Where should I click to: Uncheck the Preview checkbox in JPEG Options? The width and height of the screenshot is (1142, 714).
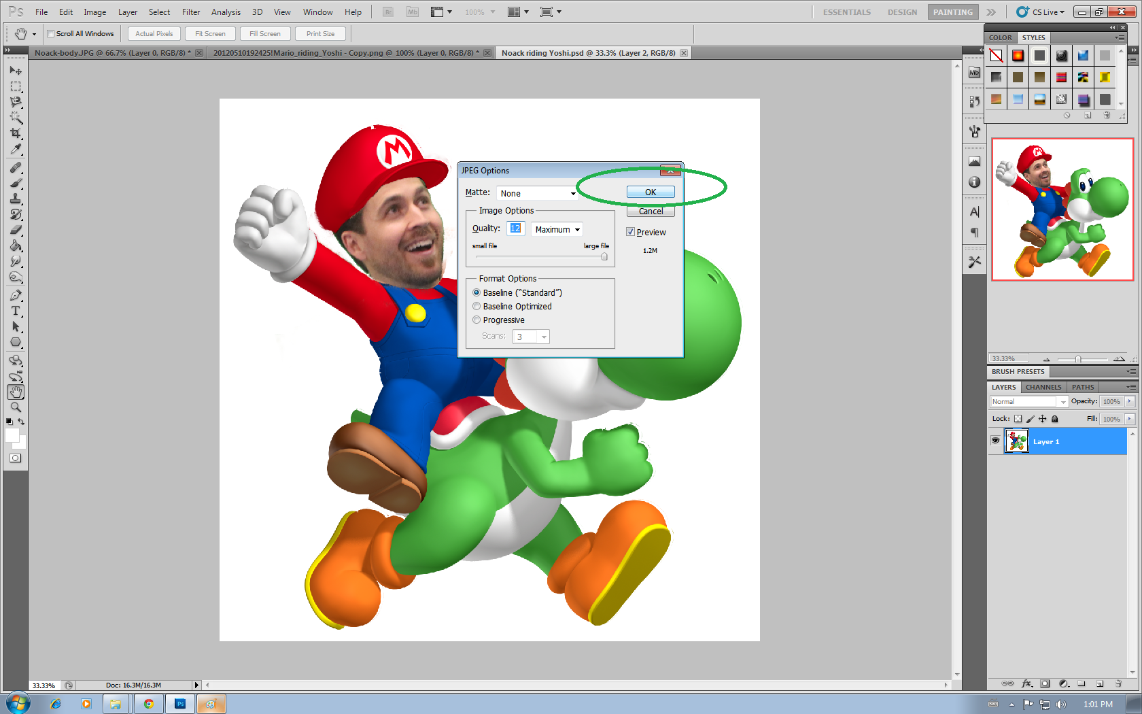pos(630,232)
